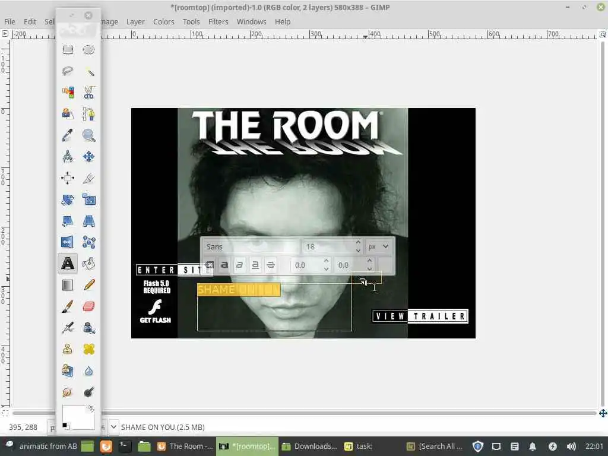Open the px unit dropdown in text overlay

click(378, 246)
